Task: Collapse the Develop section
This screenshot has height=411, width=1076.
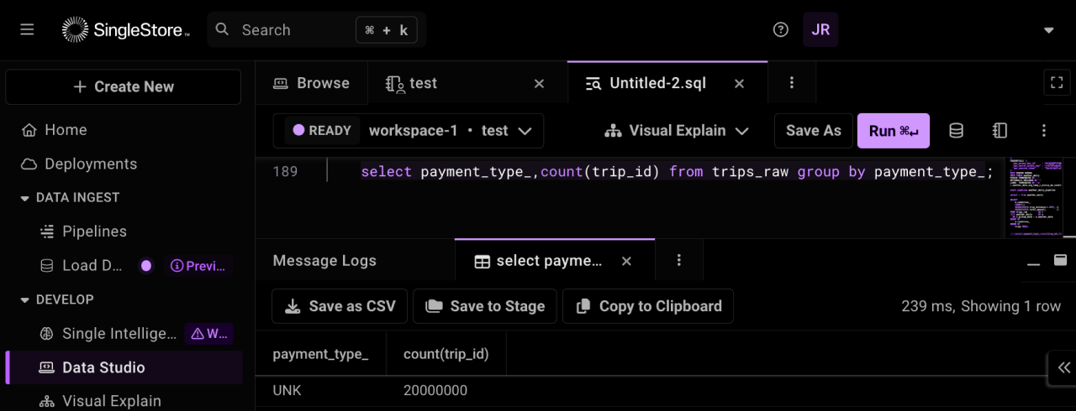Action: tap(24, 299)
